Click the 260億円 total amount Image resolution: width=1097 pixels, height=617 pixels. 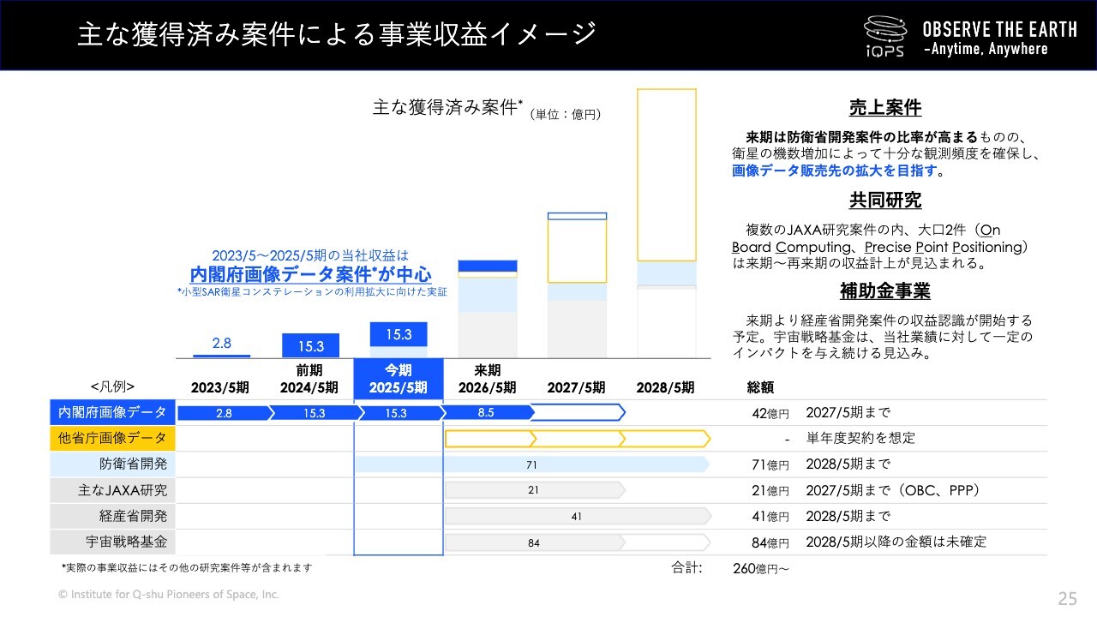pyautogui.click(x=761, y=567)
